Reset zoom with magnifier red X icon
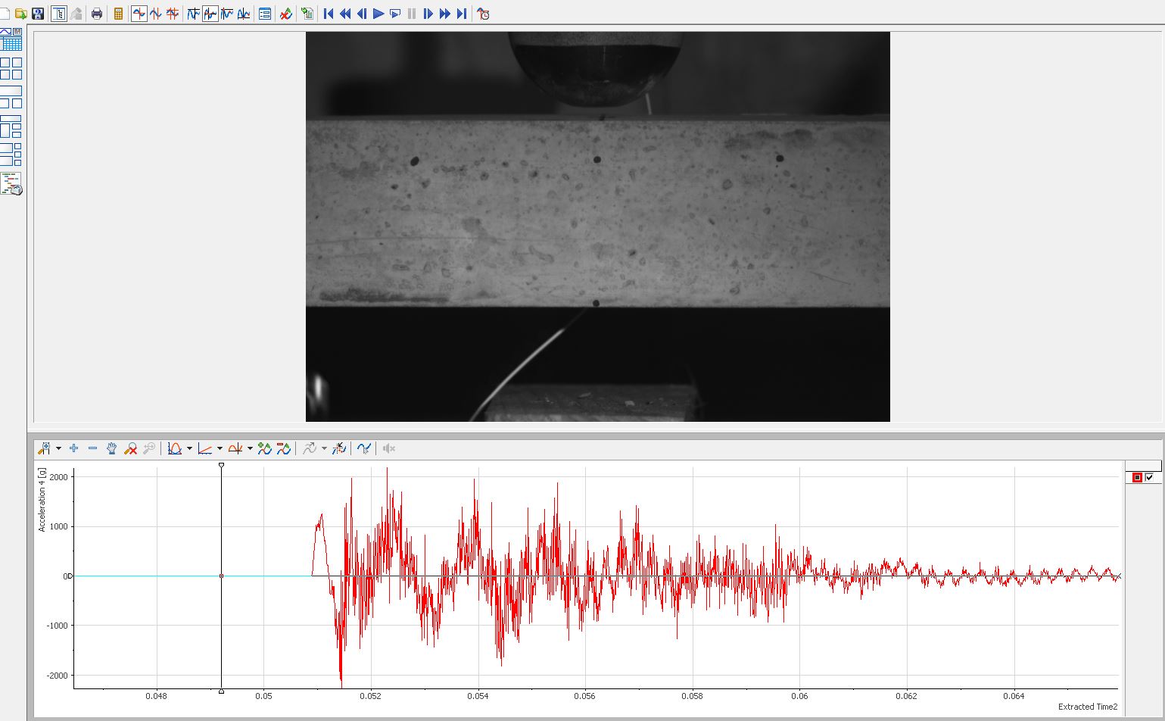 [x=130, y=448]
